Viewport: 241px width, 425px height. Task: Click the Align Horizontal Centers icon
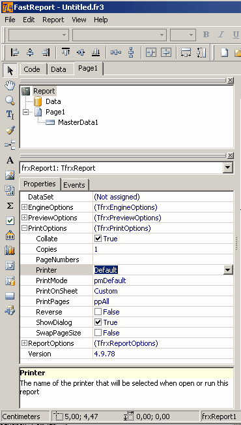point(30,52)
